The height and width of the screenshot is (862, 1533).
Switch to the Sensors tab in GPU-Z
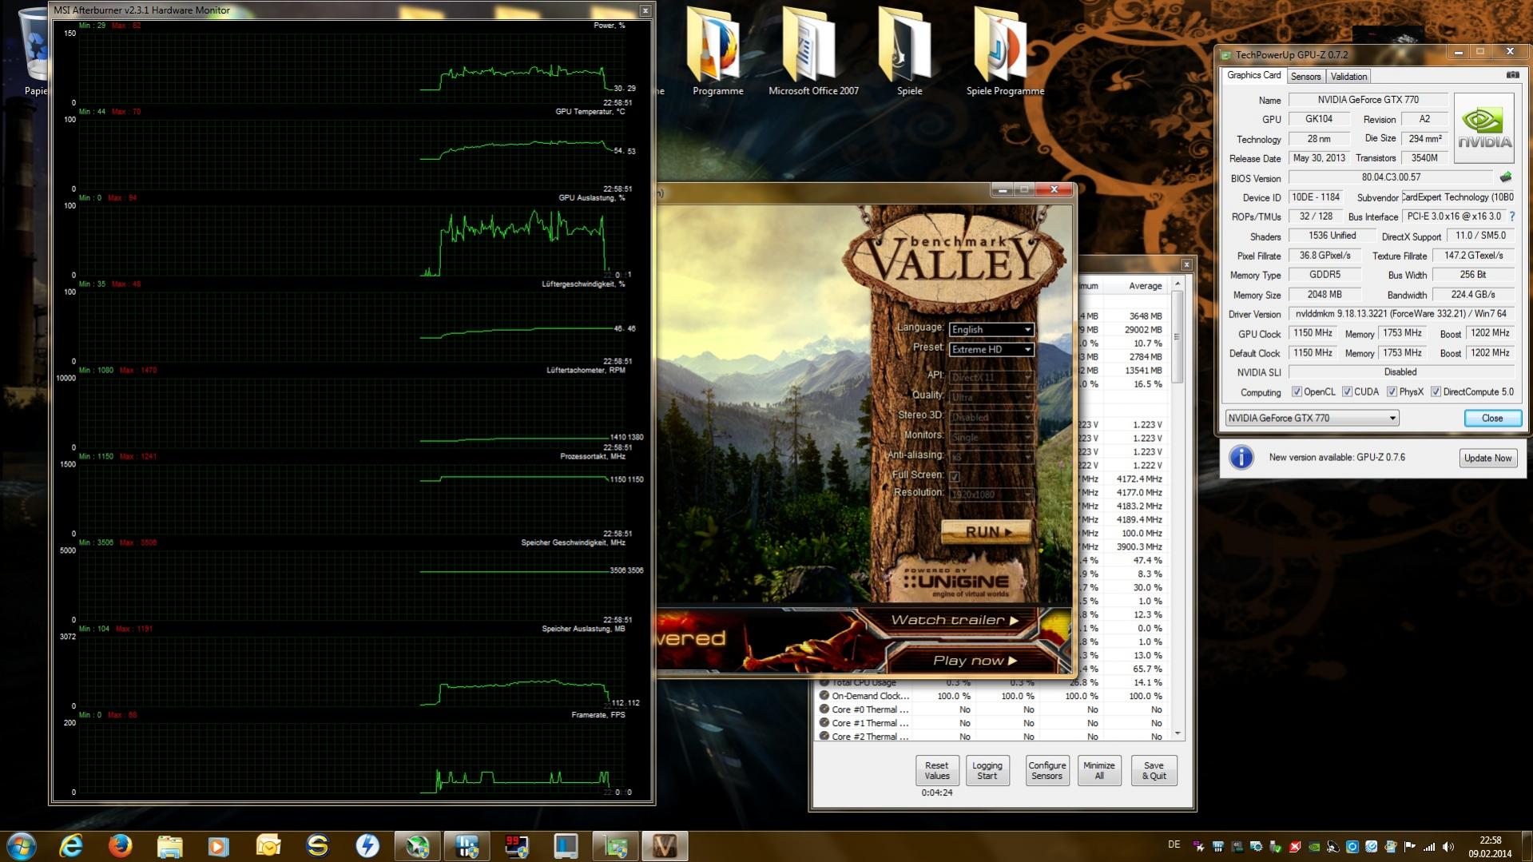click(1305, 77)
